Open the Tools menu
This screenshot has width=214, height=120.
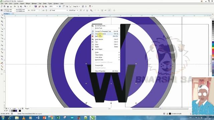[x=50, y=4]
